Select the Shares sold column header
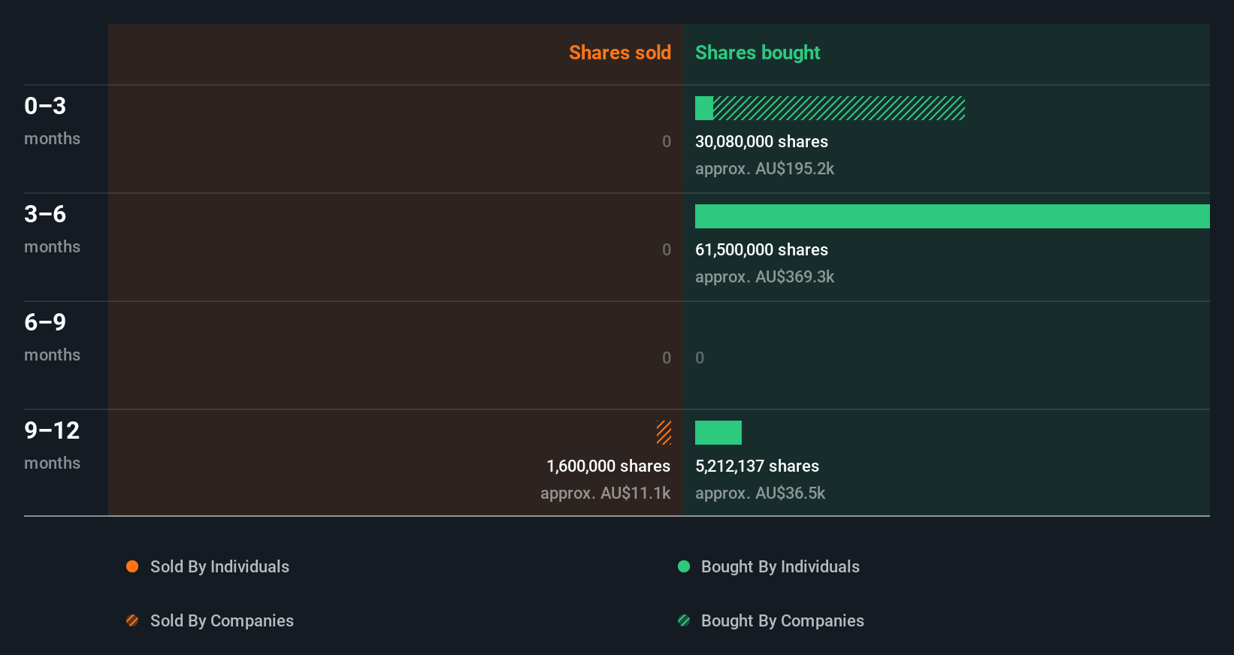The image size is (1234, 655). click(x=620, y=53)
